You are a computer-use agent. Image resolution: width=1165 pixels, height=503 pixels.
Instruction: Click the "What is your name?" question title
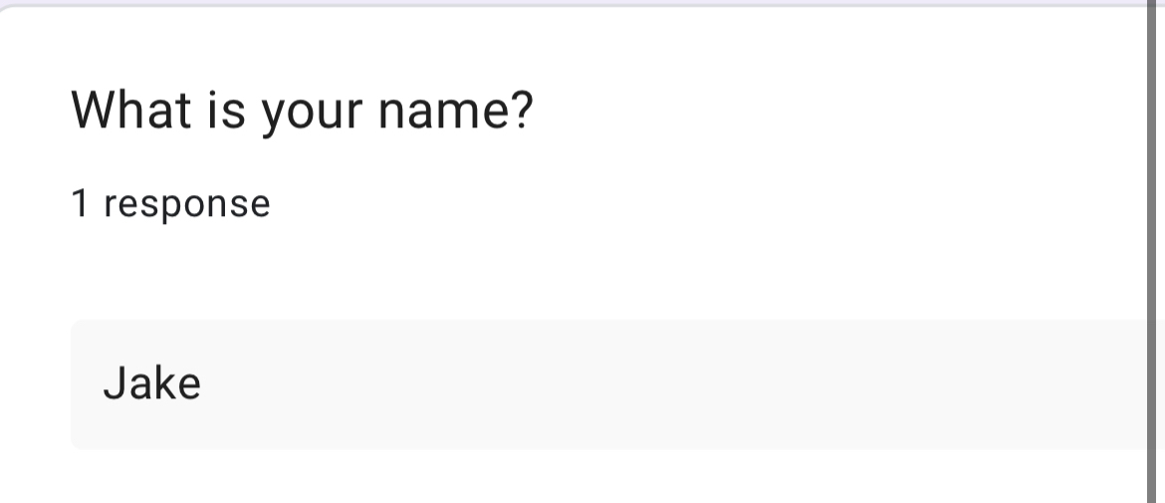click(302, 110)
